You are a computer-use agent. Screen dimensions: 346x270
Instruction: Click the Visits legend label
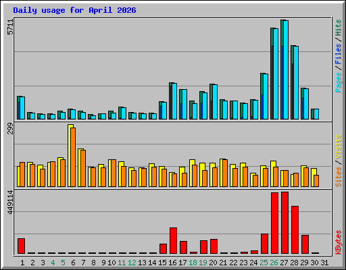point(339,146)
